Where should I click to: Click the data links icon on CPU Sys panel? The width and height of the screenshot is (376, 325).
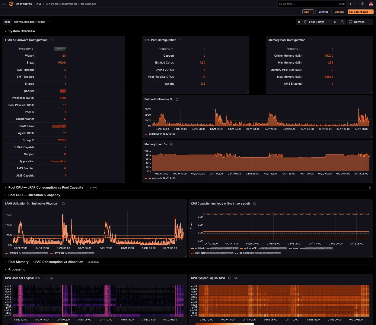[x=236, y=278]
